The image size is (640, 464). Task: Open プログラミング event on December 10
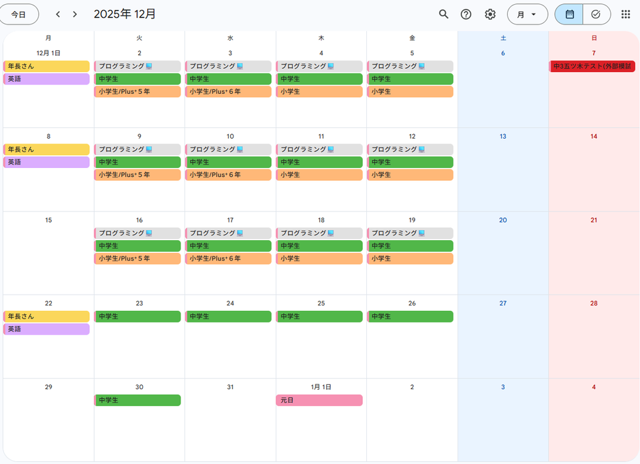229,149
